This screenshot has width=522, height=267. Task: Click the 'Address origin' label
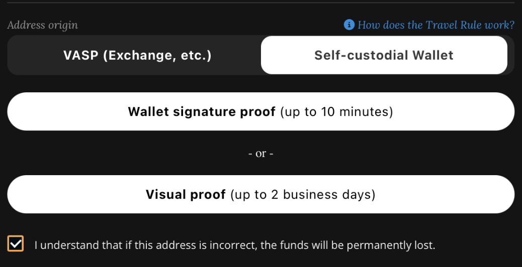[43, 25]
